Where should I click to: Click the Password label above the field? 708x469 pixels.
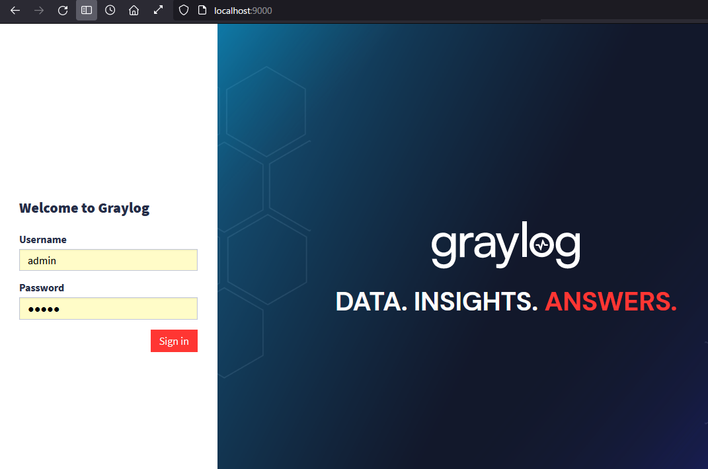(41, 287)
